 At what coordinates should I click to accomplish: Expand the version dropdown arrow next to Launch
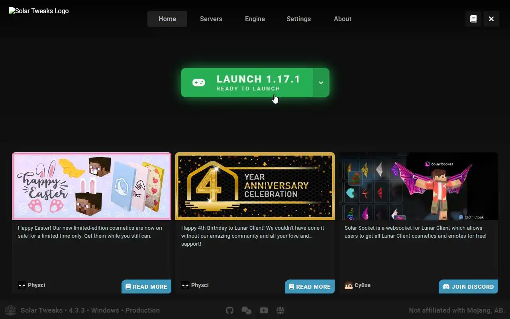pyautogui.click(x=321, y=83)
